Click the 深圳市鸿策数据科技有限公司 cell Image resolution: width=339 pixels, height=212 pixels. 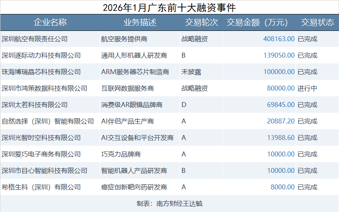pyautogui.click(x=44, y=89)
